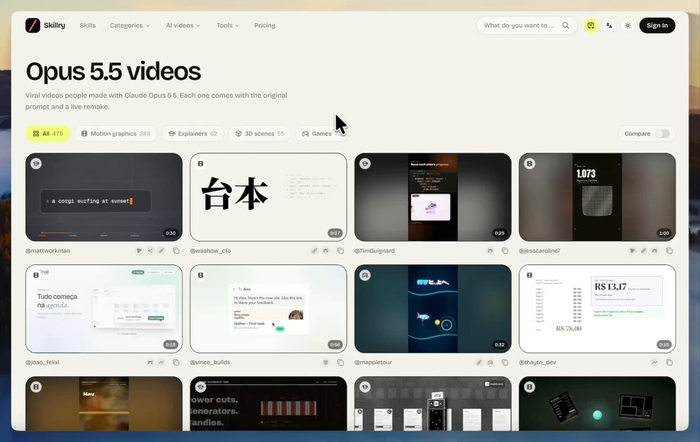Open the fish game video thumbnail

tap(433, 309)
